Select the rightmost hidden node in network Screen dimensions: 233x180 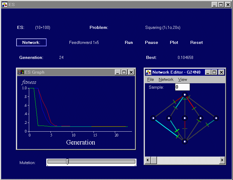coord(216,118)
